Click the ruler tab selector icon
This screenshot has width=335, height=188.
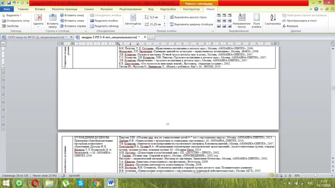pyautogui.click(x=3, y=44)
